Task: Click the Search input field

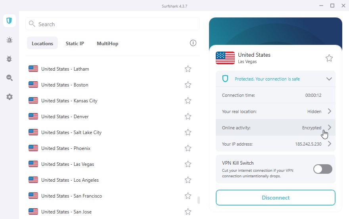Action: pos(112,24)
